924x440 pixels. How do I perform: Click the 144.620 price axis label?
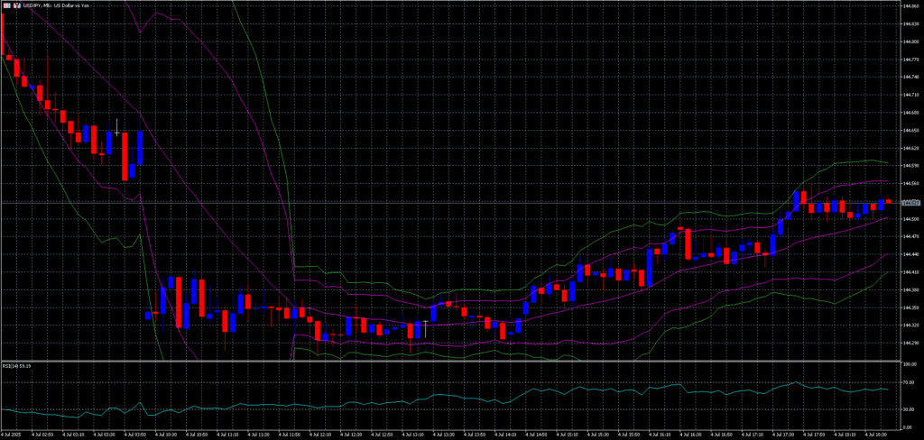[x=911, y=148]
